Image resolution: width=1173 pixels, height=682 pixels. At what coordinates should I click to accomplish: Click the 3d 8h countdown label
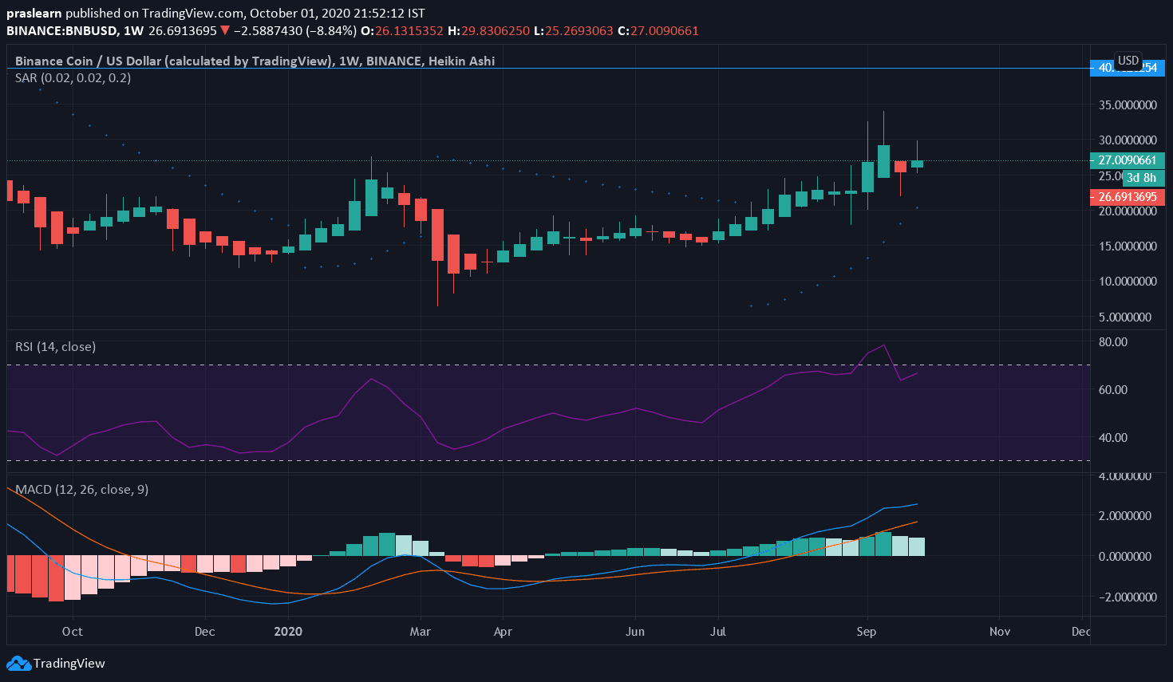1140,178
